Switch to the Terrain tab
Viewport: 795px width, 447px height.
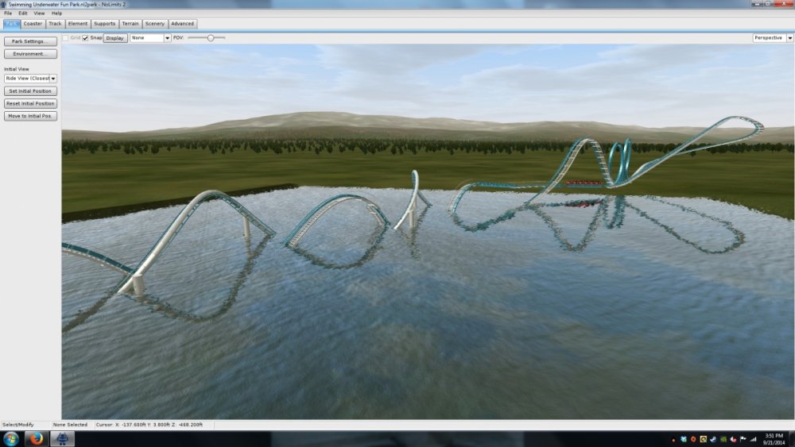click(x=130, y=24)
